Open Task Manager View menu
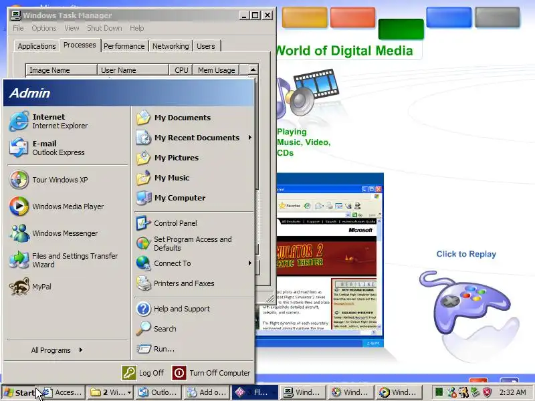This screenshot has width=535, height=401. (72, 28)
